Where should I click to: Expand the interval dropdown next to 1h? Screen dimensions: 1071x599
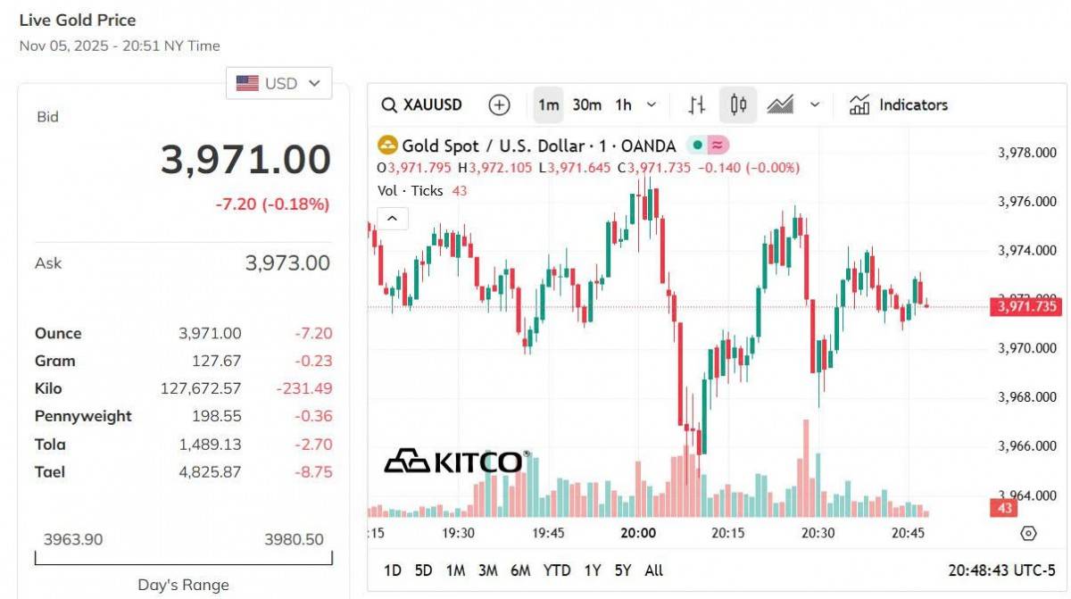click(x=652, y=104)
